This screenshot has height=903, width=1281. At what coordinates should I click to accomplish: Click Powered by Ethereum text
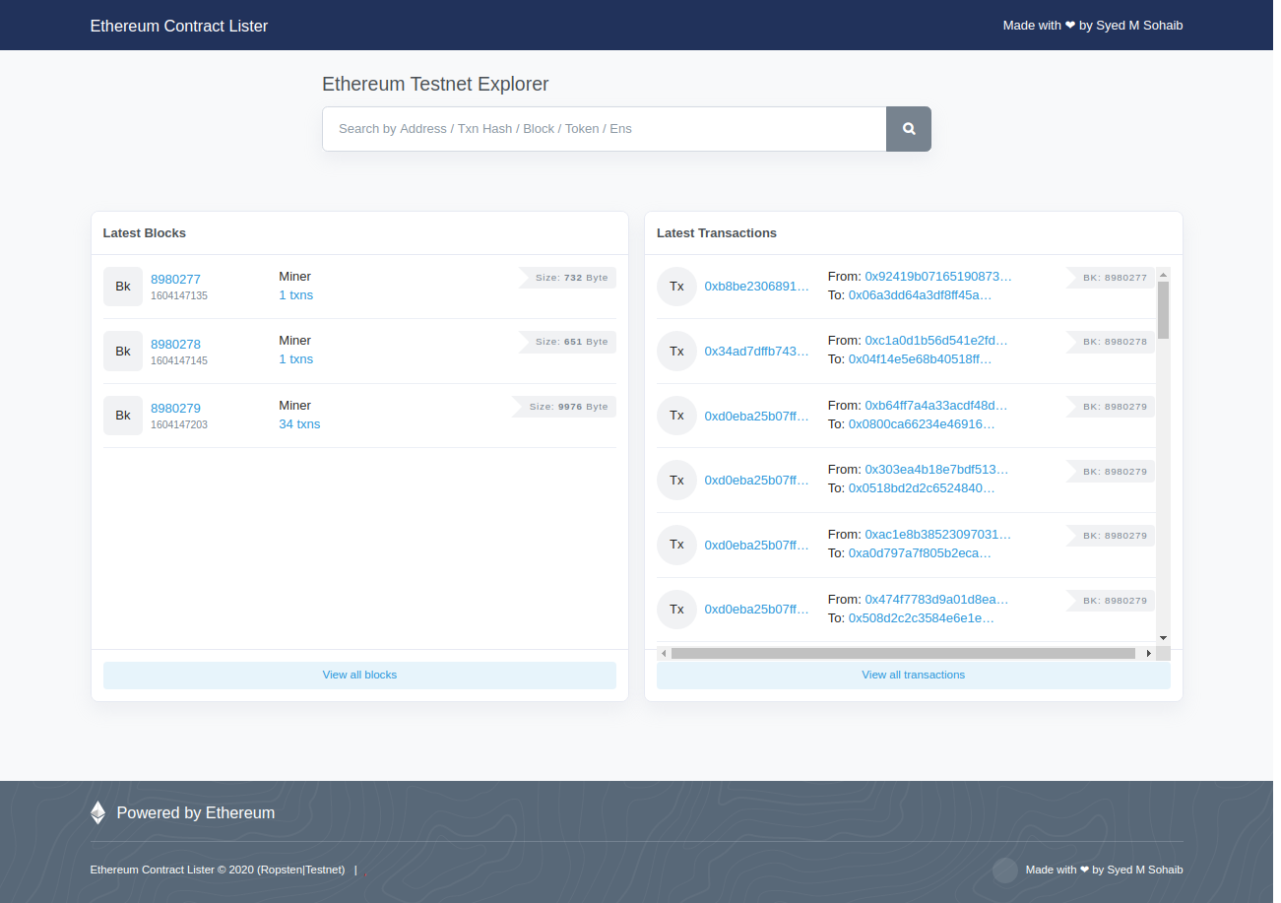[x=196, y=812]
